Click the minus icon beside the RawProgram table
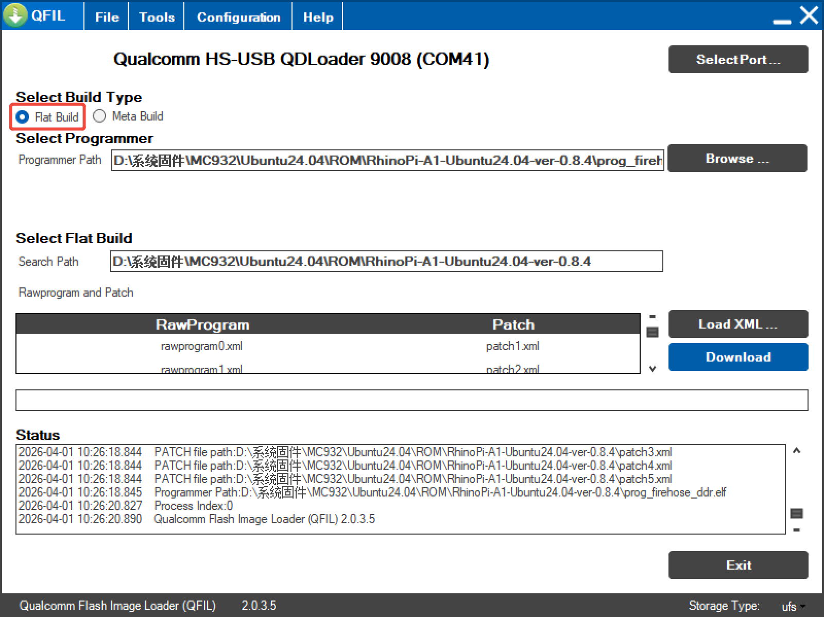This screenshot has width=824, height=617. click(653, 317)
